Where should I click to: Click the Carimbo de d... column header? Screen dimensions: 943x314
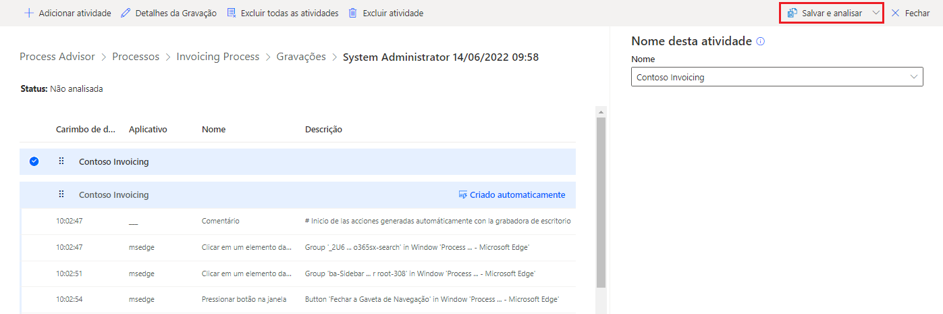tap(86, 129)
